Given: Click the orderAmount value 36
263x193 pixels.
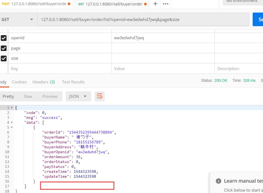Looking at the screenshot, I should click(78, 157).
